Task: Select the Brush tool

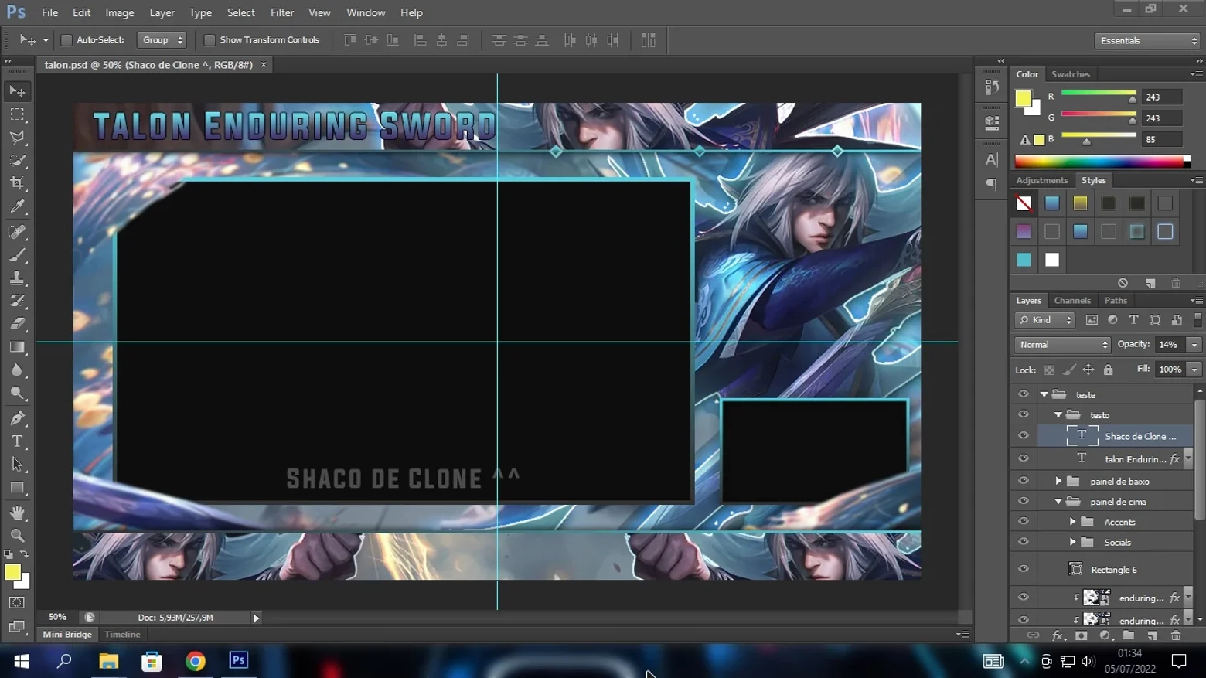Action: [17, 255]
